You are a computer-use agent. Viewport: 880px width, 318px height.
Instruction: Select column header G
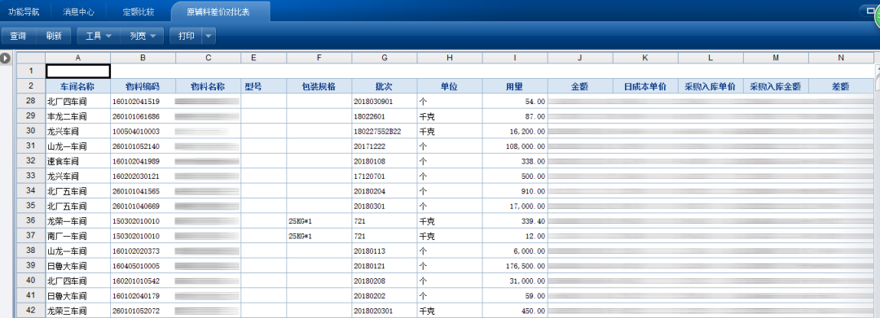(385, 58)
